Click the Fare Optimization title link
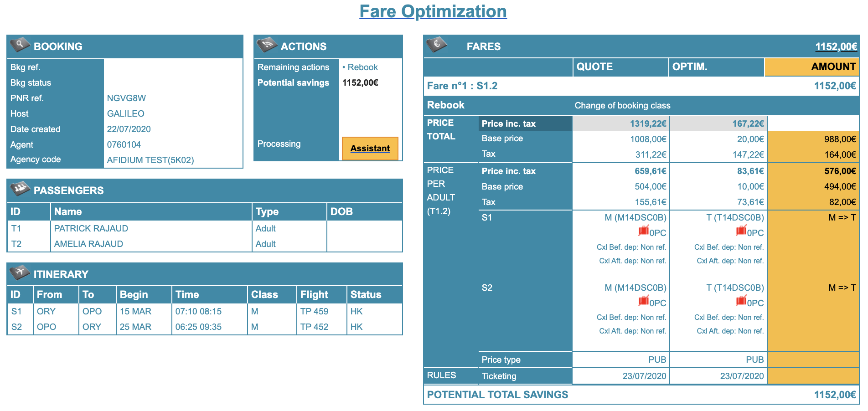 pos(433,11)
